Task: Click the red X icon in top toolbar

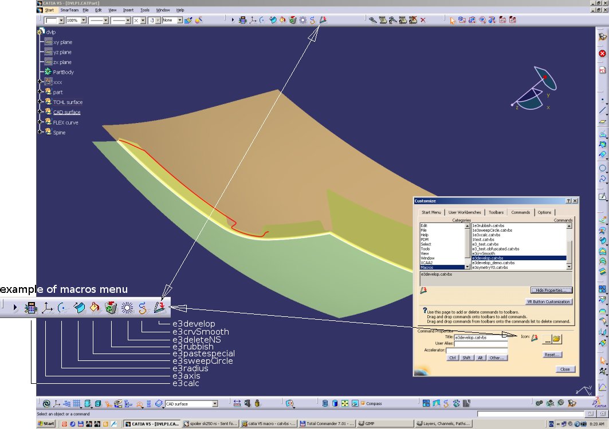Action: pos(423,20)
